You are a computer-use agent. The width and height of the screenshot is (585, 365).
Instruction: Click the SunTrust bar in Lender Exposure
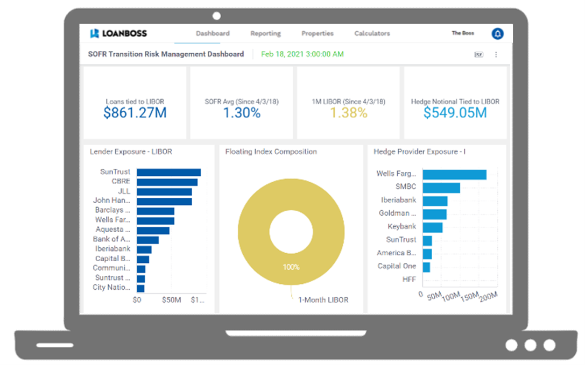(x=168, y=172)
